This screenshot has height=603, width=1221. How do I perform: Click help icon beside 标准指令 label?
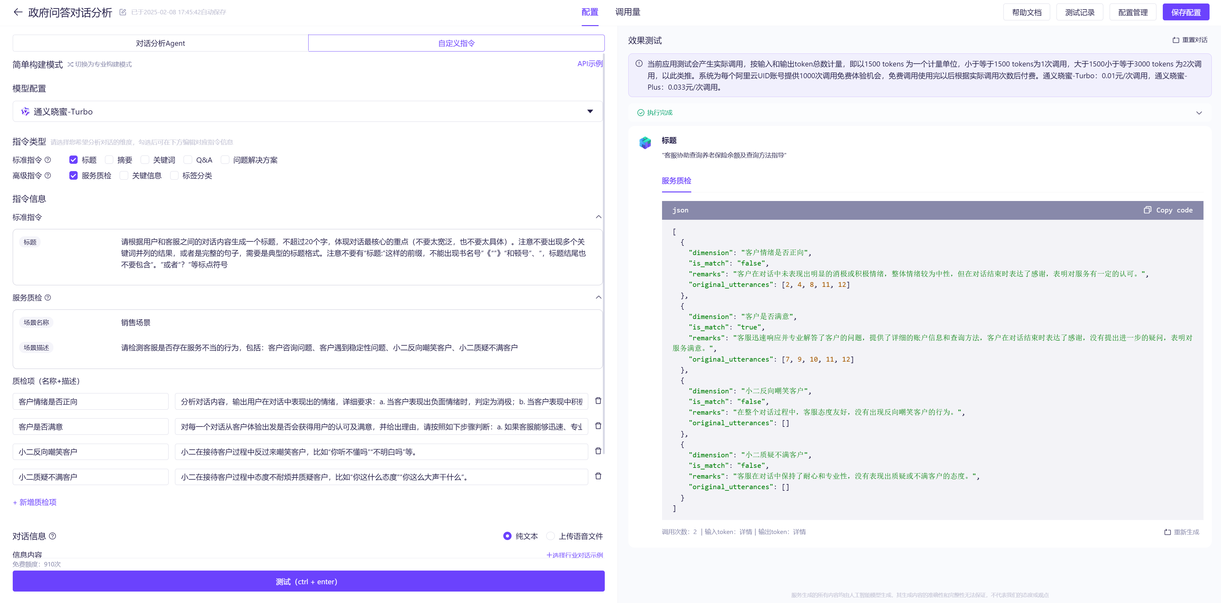point(48,160)
